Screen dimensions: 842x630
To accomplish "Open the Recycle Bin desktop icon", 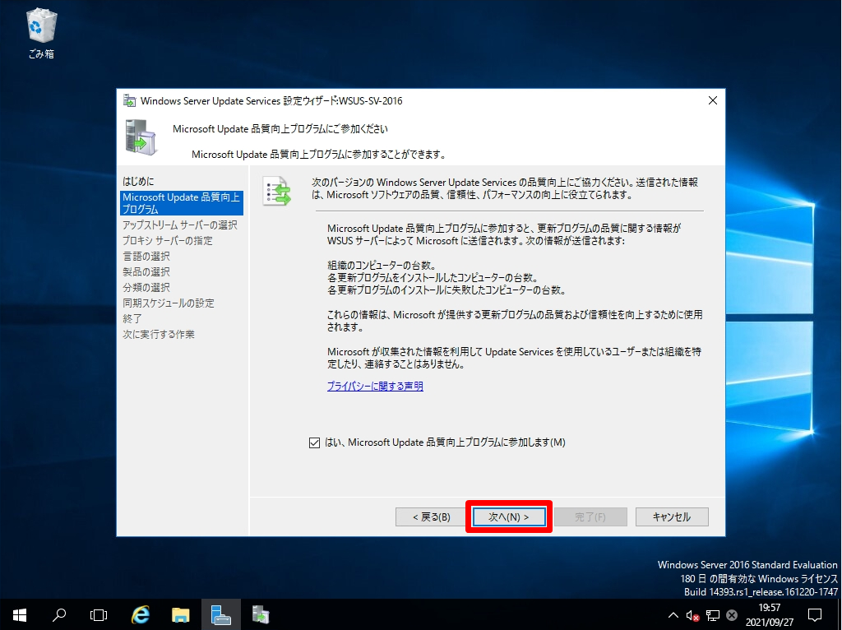I will point(41,33).
